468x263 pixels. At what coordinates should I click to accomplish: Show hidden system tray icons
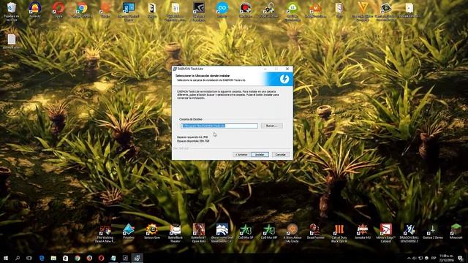coord(409,258)
